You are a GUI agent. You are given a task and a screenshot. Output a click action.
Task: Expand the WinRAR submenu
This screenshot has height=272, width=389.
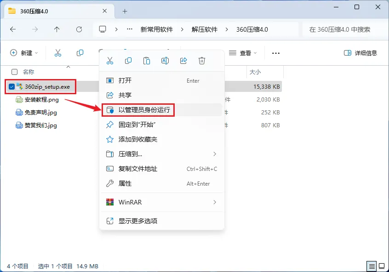pyautogui.click(x=215, y=202)
